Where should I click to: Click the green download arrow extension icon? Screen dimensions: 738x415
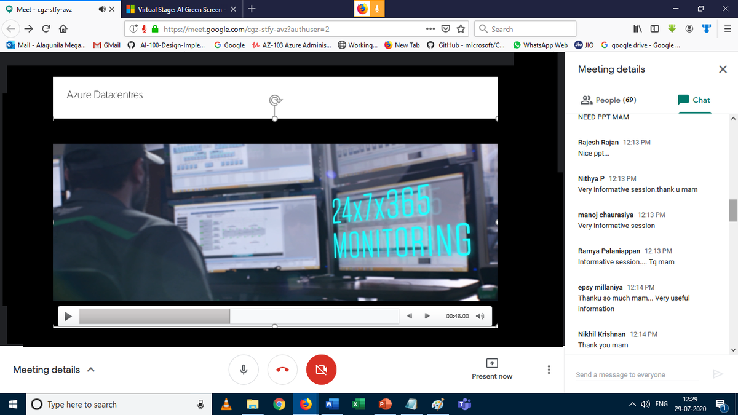[672, 29]
